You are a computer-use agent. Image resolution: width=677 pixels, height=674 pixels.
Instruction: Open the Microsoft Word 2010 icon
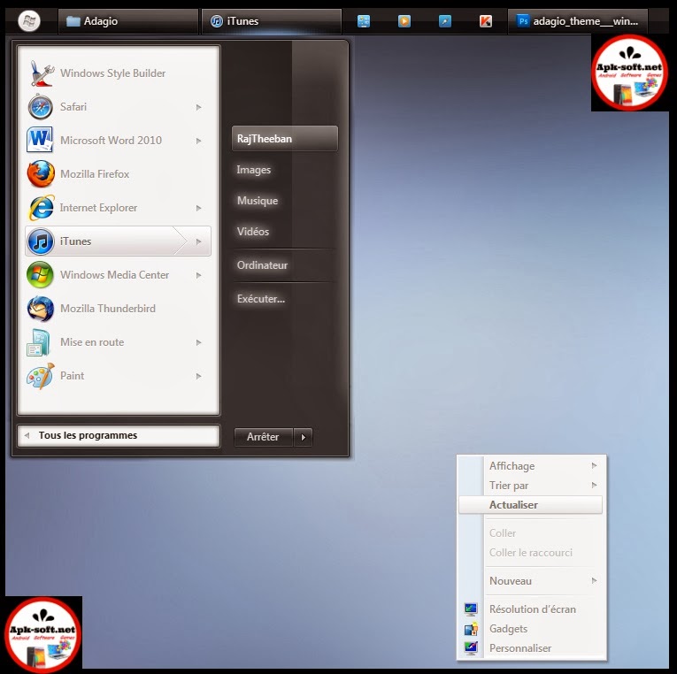pos(40,140)
